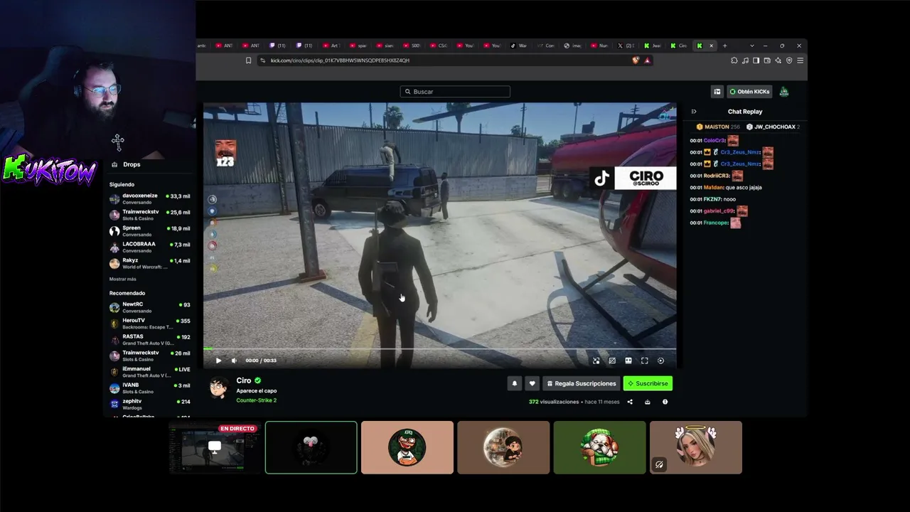This screenshot has width=910, height=512.
Task: Open a new browser tab with plus
Action: (724, 46)
